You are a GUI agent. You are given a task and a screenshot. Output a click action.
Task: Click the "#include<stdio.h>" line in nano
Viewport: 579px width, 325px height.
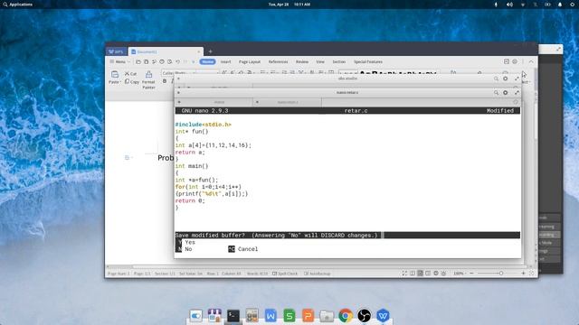pos(203,125)
